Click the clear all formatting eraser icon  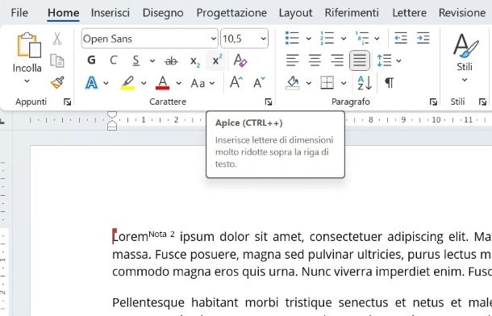click(240, 60)
